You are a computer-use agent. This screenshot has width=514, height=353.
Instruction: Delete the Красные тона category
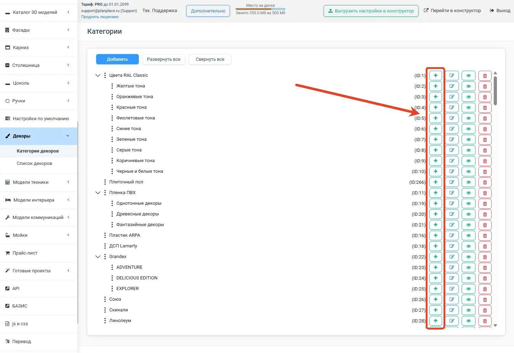(485, 107)
